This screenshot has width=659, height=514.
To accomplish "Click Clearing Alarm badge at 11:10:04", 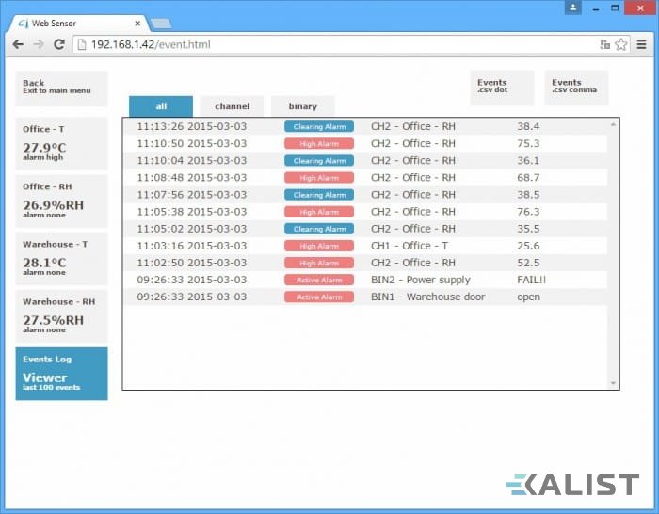I will click(319, 161).
